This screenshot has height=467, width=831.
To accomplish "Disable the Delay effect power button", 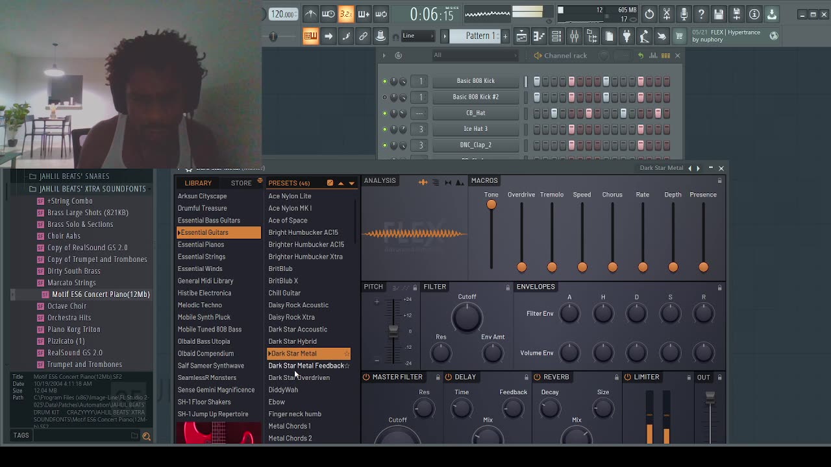I will (448, 377).
